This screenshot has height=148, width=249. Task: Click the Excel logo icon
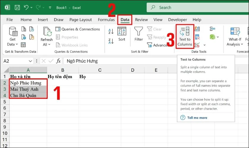(7, 7)
